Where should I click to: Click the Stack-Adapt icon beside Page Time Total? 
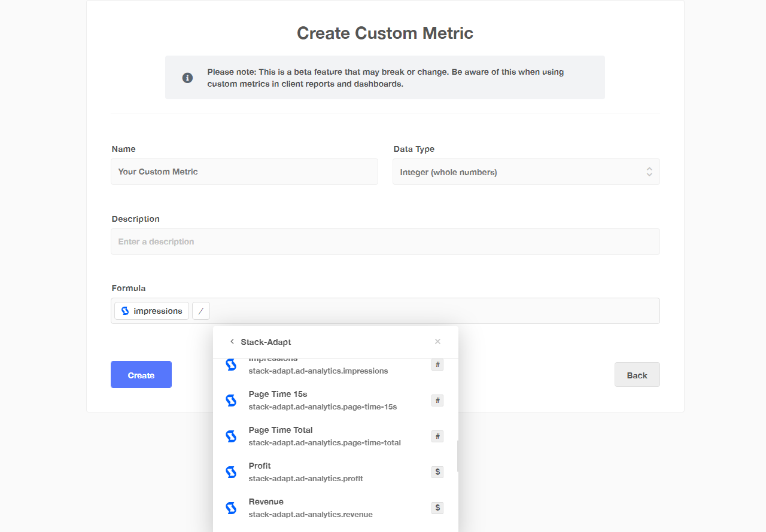(231, 436)
